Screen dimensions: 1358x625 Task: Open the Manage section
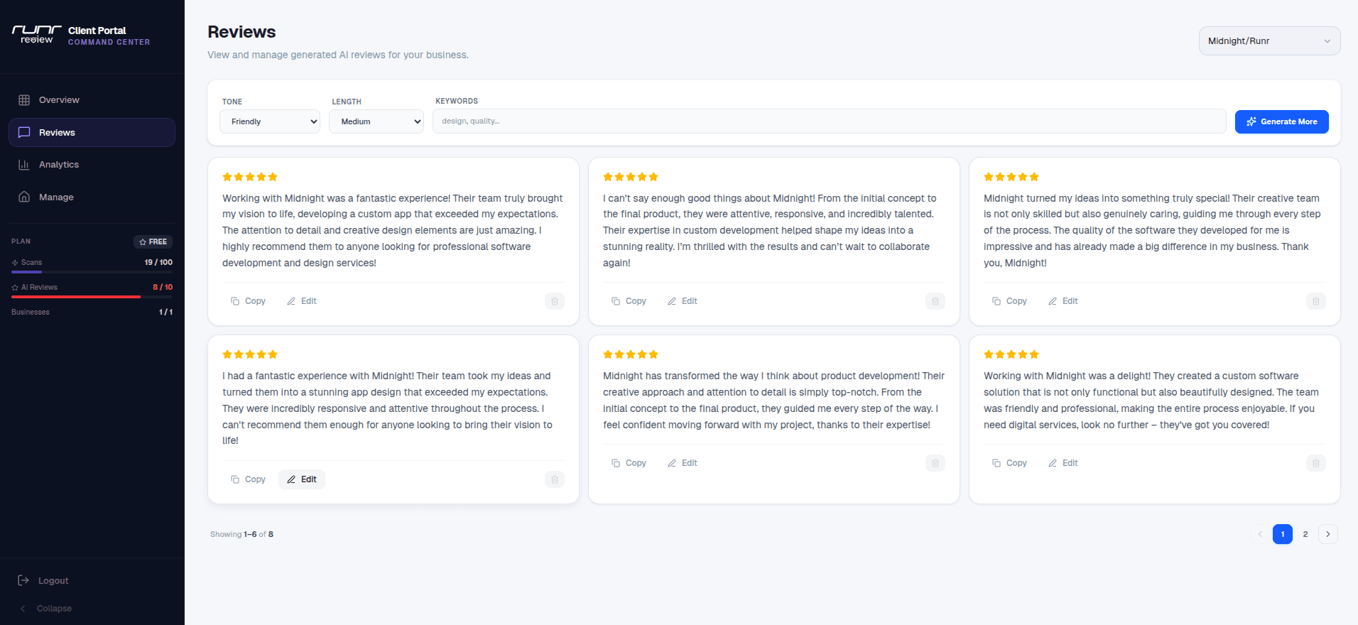click(57, 197)
